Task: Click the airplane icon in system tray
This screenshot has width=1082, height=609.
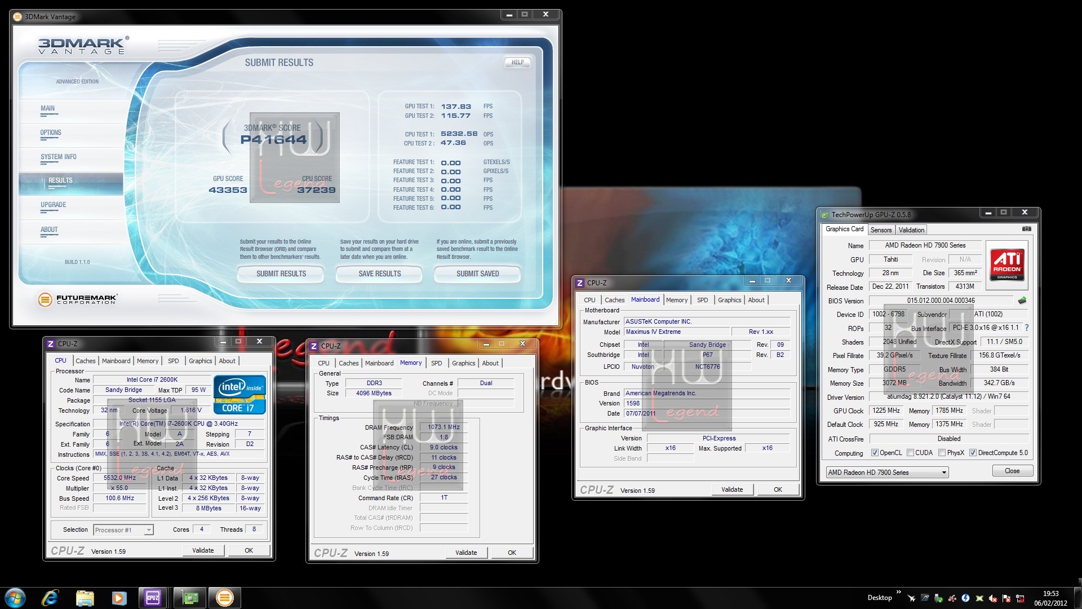Action: click(x=911, y=598)
